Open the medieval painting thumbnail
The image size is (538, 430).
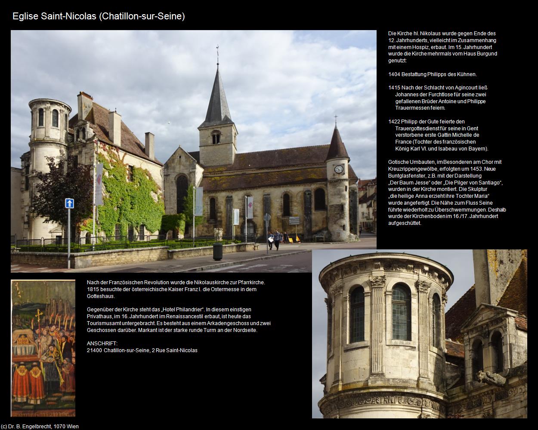(43, 348)
